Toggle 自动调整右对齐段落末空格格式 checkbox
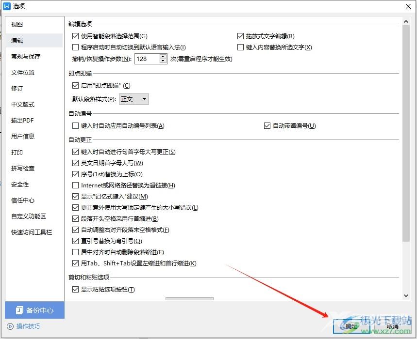417x339 pixels. [76, 230]
